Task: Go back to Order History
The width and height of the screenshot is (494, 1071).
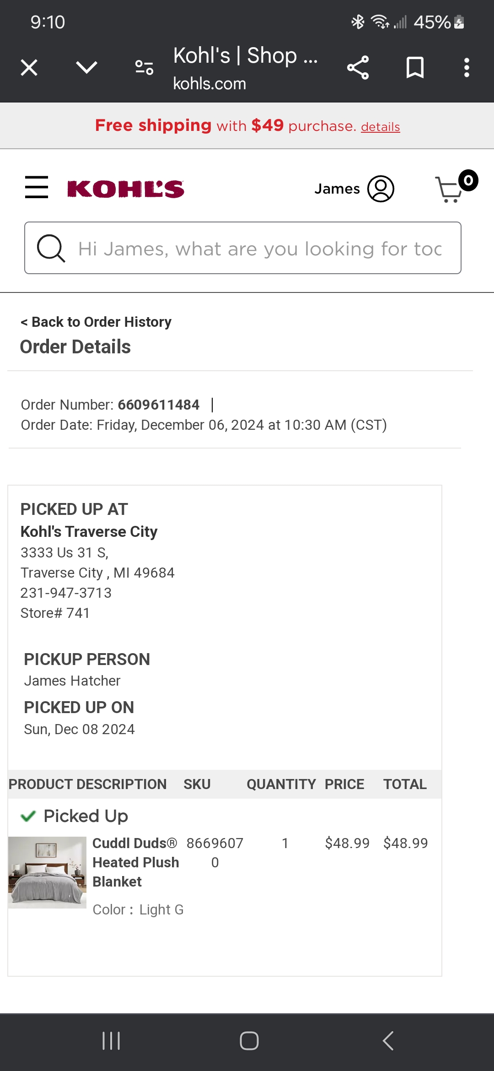Action: tap(96, 322)
